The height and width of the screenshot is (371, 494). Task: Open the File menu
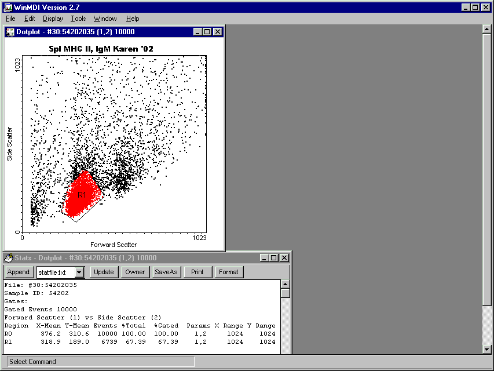click(10, 19)
